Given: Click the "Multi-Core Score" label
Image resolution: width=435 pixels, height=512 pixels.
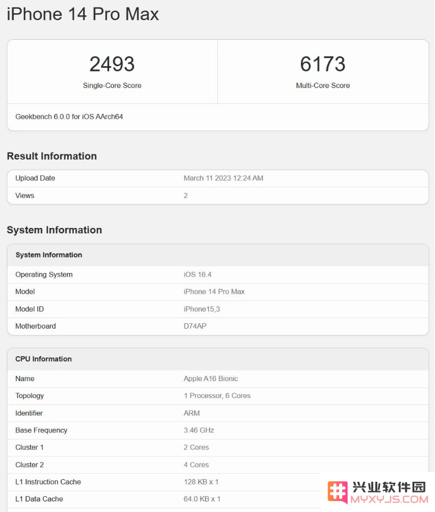Looking at the screenshot, I should coord(323,85).
